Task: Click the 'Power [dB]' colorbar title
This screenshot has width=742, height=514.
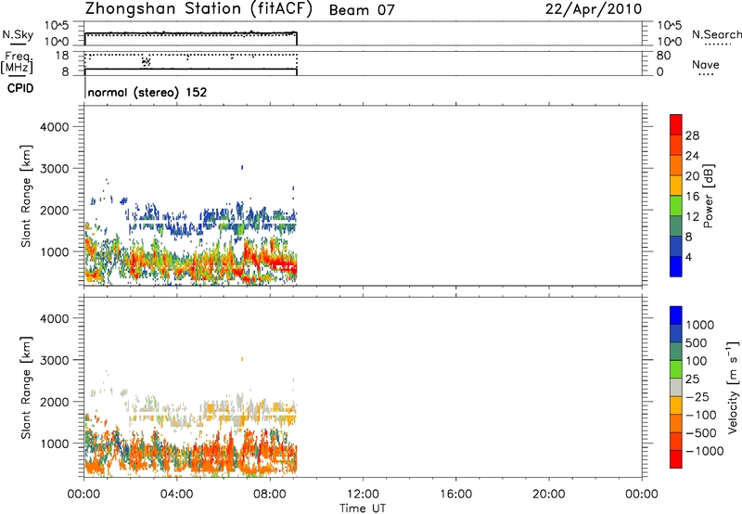Action: (x=708, y=196)
